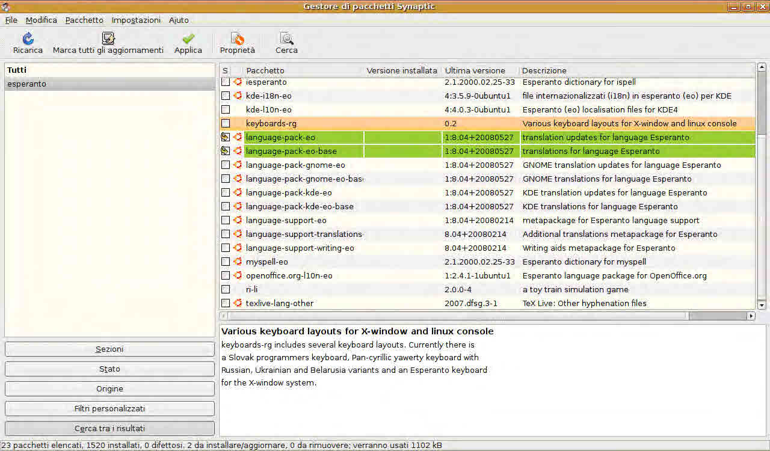Click the Cerca tra i risultati button
Image resolution: width=770 pixels, height=451 pixels.
[109, 429]
